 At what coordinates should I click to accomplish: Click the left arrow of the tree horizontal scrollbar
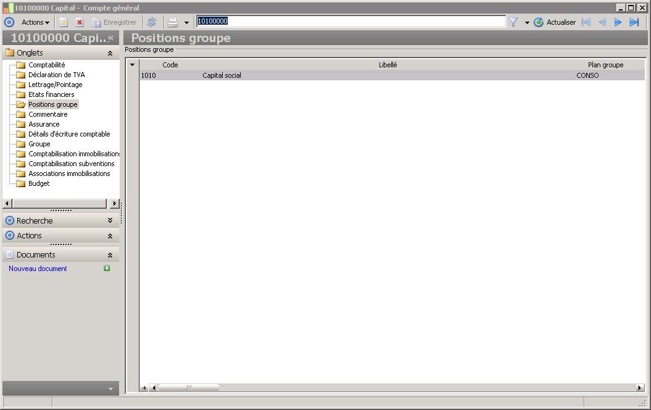(7, 204)
